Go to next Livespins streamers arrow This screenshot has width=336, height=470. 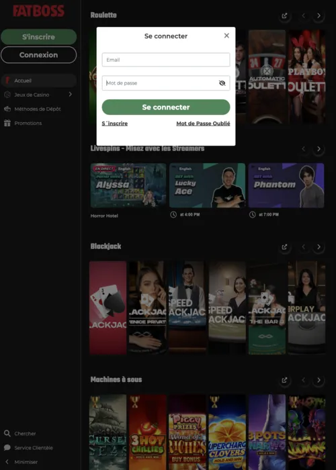point(319,149)
